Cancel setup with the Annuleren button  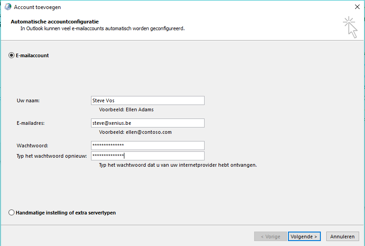click(x=342, y=237)
